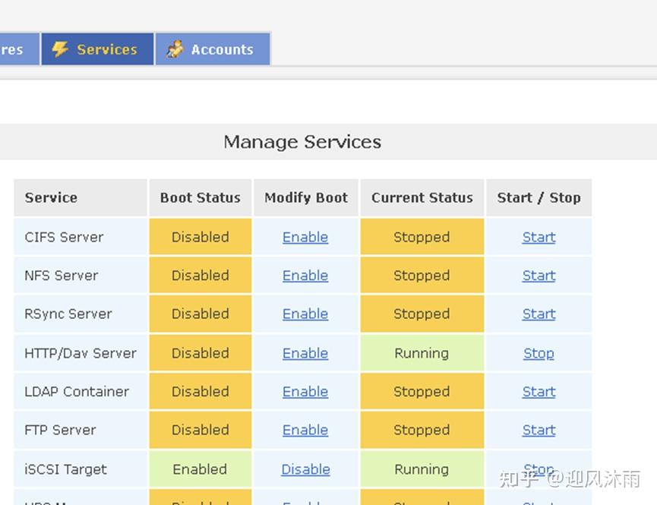The width and height of the screenshot is (657, 505).
Task: Enable CIFS Server at boot
Action: (x=305, y=237)
